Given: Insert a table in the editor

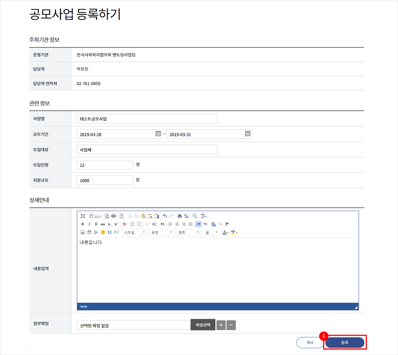Looking at the screenshot, I should [x=89, y=232].
